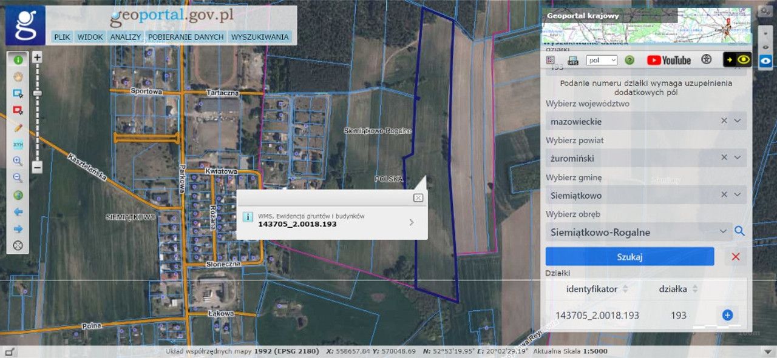777x358 pixels.
Task: Select the pan hand tool
Action: pyautogui.click(x=18, y=77)
